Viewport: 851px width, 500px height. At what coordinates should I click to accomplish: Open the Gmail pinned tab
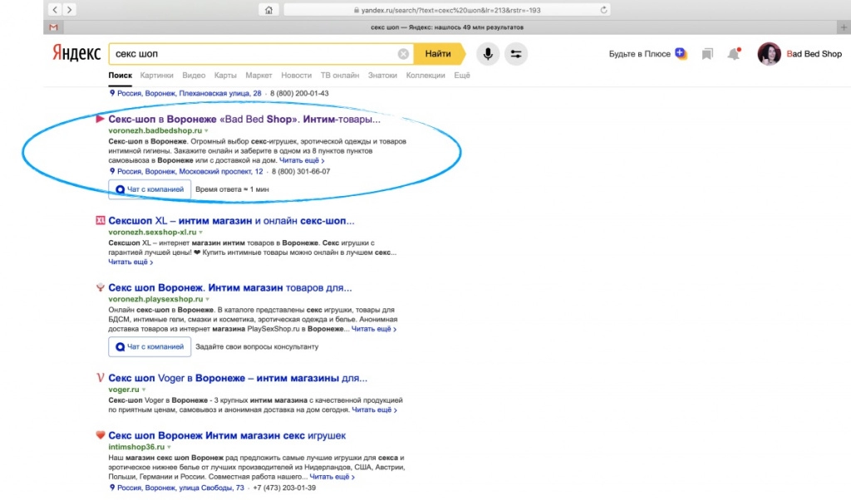(53, 27)
